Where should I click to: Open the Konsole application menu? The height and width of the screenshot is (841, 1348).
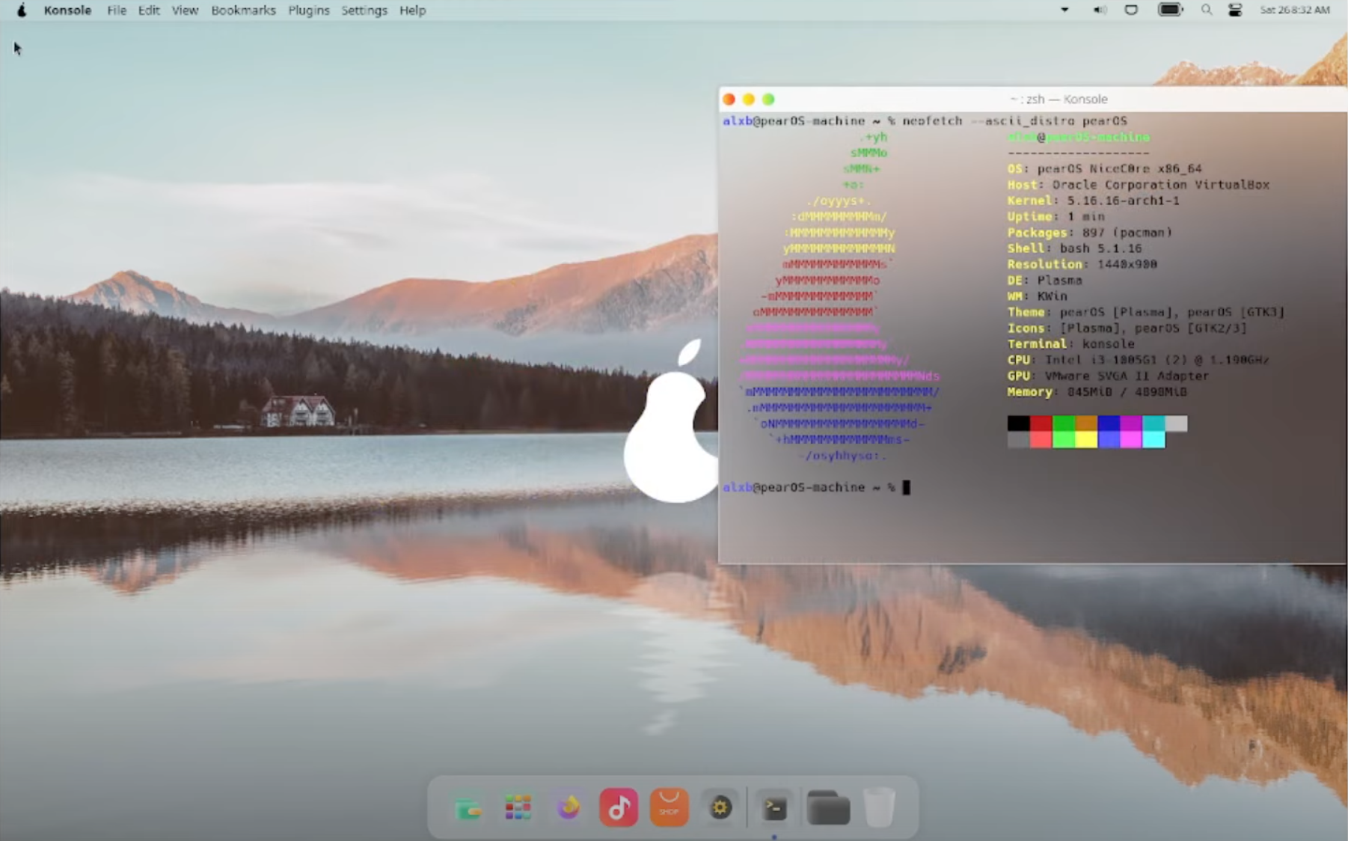[x=67, y=10]
